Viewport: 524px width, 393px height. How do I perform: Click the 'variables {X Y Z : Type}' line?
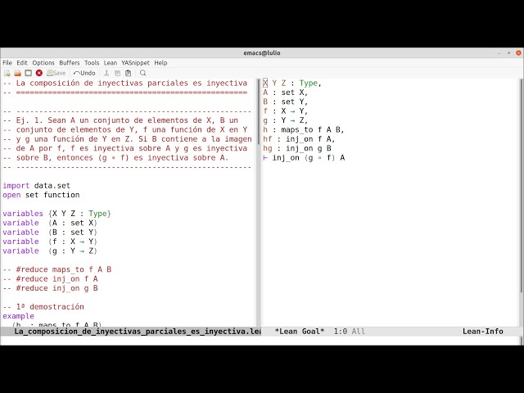pyautogui.click(x=56, y=214)
